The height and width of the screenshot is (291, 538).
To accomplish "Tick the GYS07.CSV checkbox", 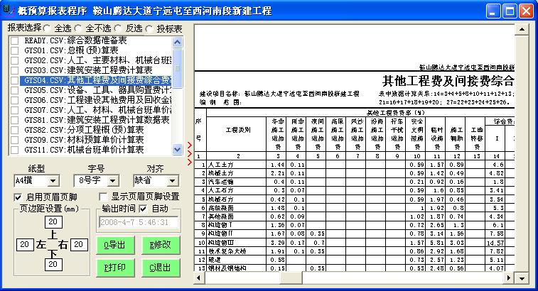I will tap(14, 111).
